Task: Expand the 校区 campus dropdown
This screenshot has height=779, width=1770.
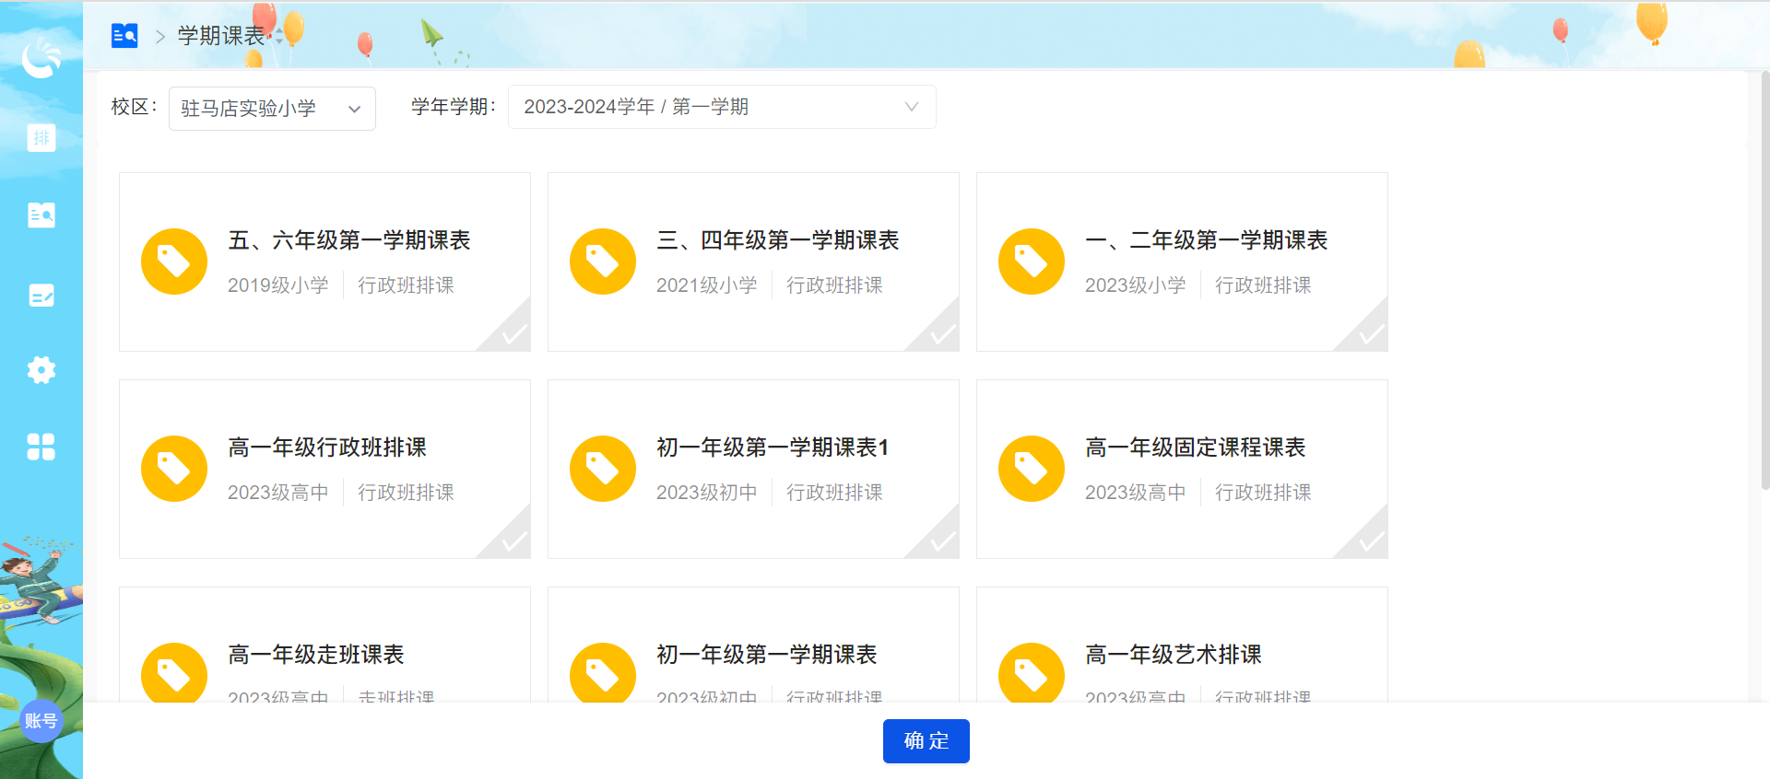Action: click(272, 109)
